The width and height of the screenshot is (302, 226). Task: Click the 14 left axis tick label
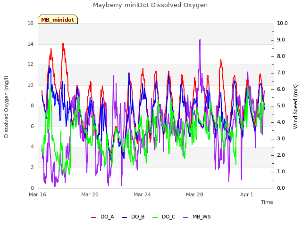[x=30, y=44]
